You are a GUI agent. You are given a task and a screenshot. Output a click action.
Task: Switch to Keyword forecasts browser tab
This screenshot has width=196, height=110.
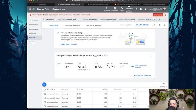pos(70,4)
